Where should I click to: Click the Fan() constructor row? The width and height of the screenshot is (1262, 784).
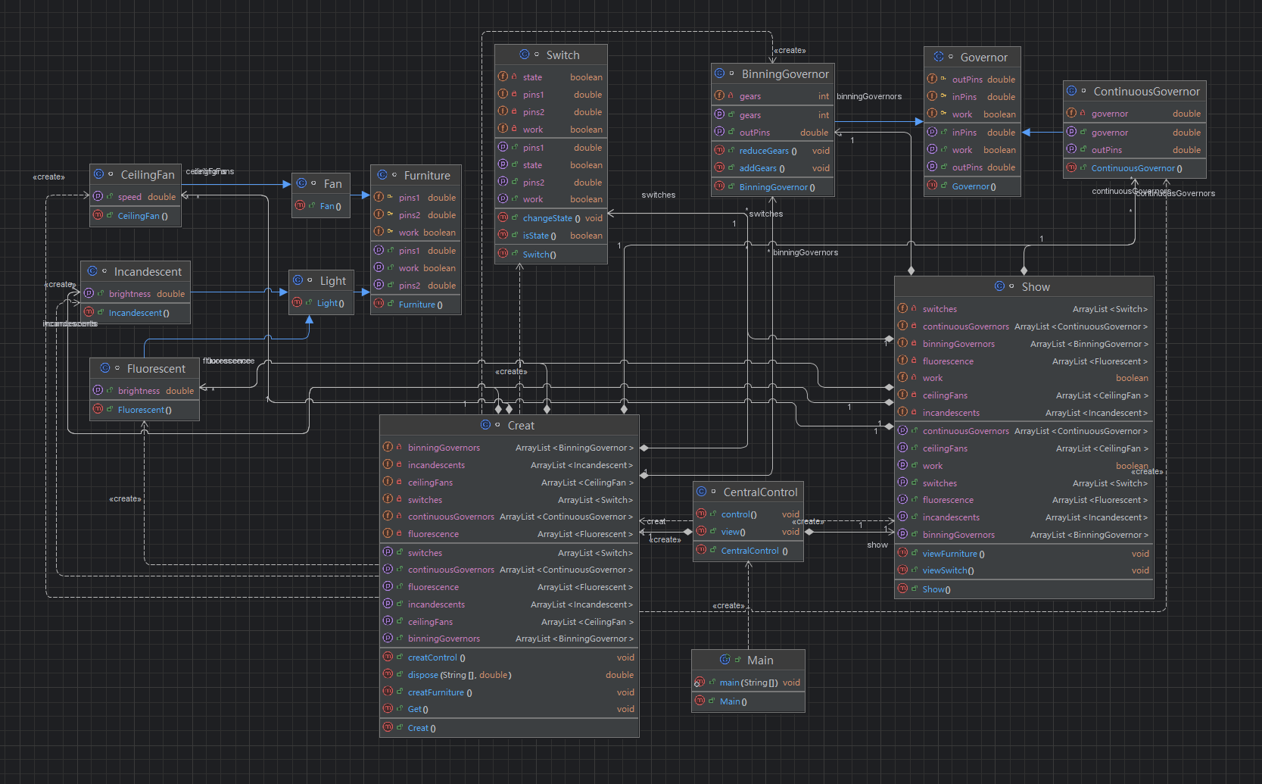tap(321, 206)
